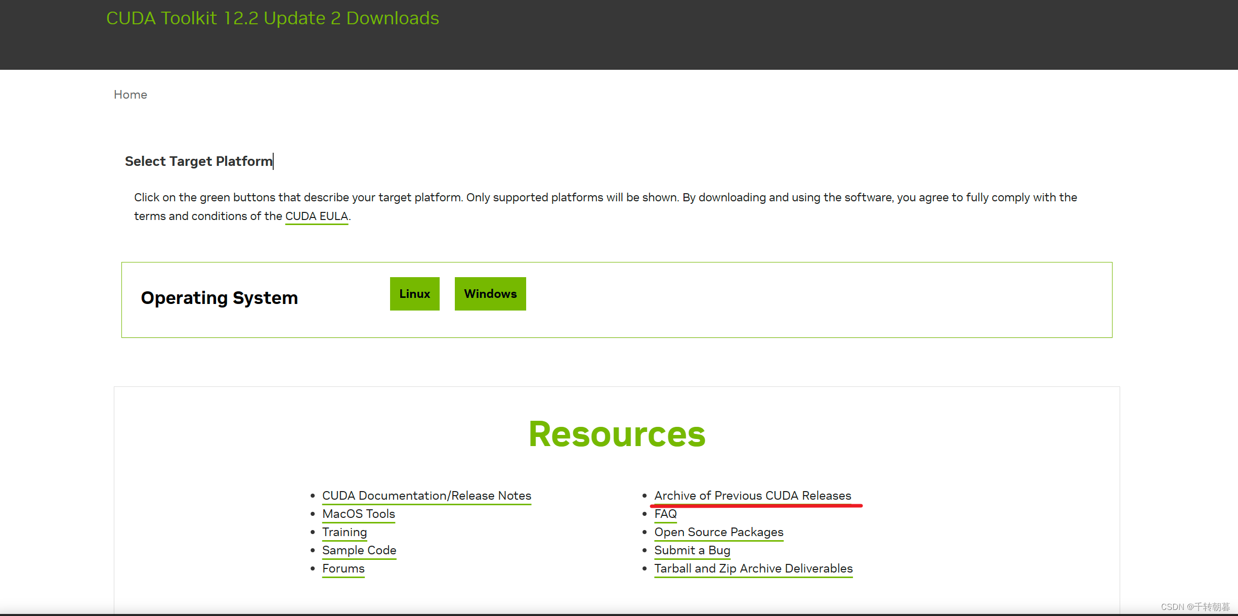1238x616 pixels.
Task: Open the Open Source Packages link
Action: pyautogui.click(x=719, y=532)
